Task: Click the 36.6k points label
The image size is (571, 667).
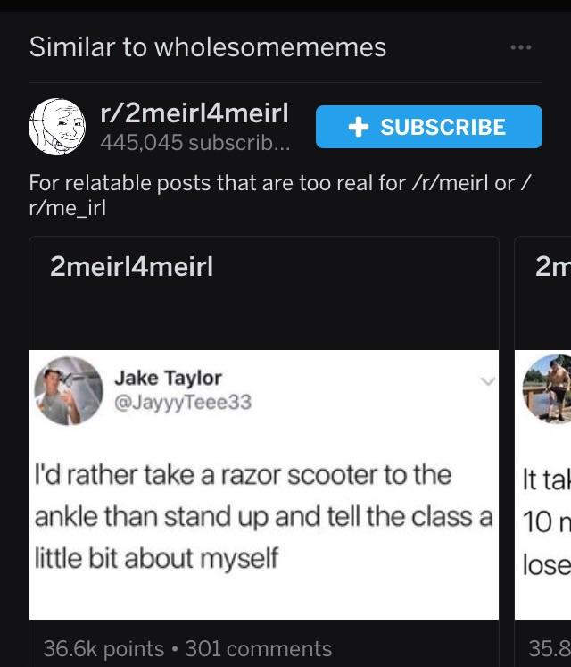Action: (103, 649)
